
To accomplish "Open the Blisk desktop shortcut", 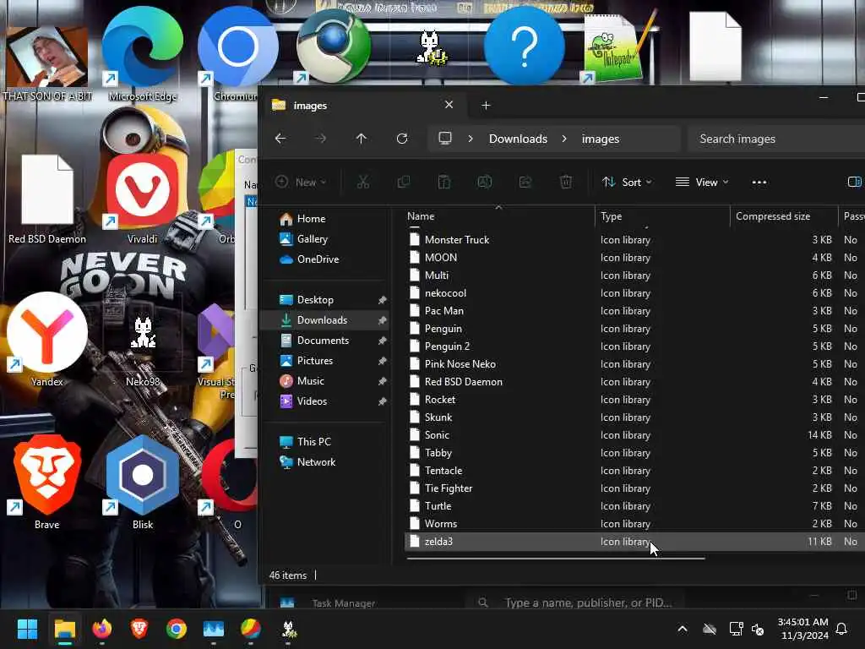I will (x=142, y=483).
